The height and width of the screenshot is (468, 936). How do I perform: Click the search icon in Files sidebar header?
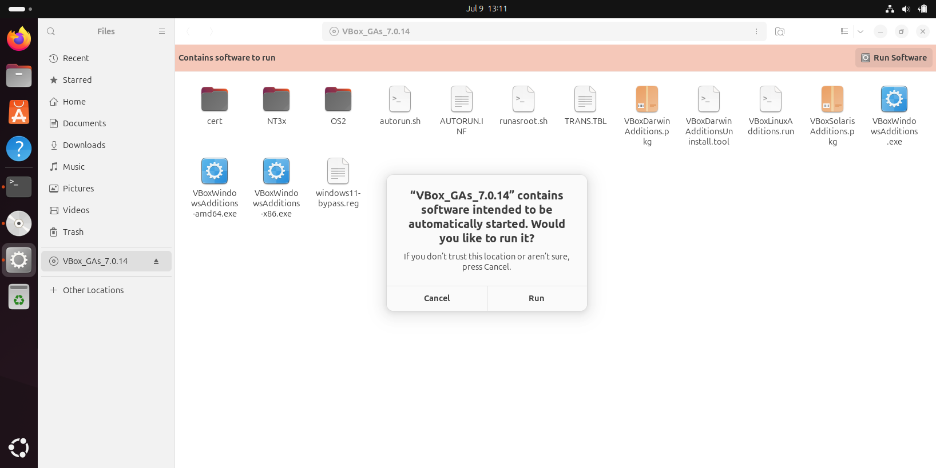point(51,31)
